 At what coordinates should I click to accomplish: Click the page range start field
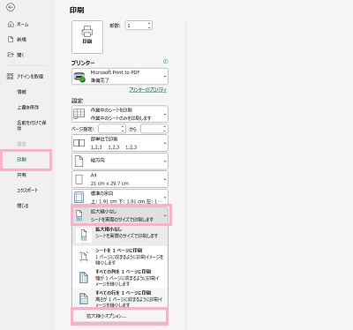click(109, 129)
